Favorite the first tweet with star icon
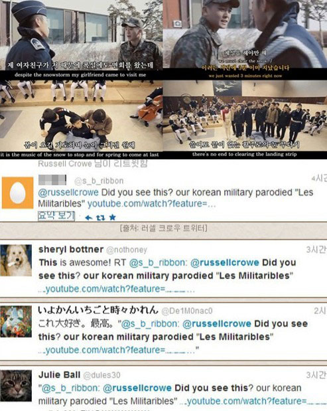This screenshot has height=411, width=327. (x=112, y=217)
